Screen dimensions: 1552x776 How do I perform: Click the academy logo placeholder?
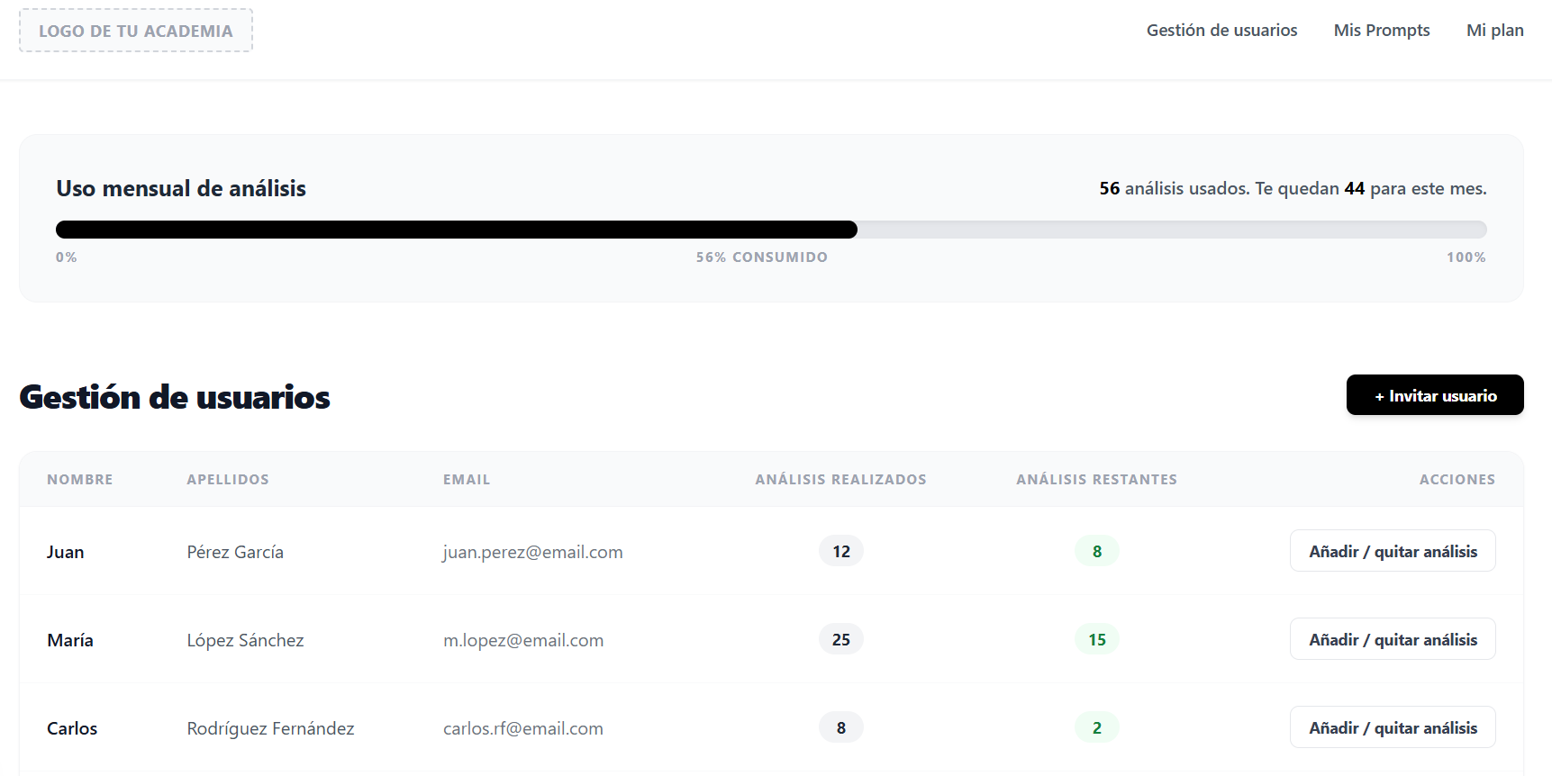pos(136,31)
